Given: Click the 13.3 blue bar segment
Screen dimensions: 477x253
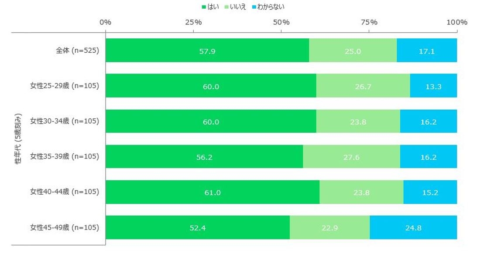Looking at the screenshot, I should click(x=433, y=86).
